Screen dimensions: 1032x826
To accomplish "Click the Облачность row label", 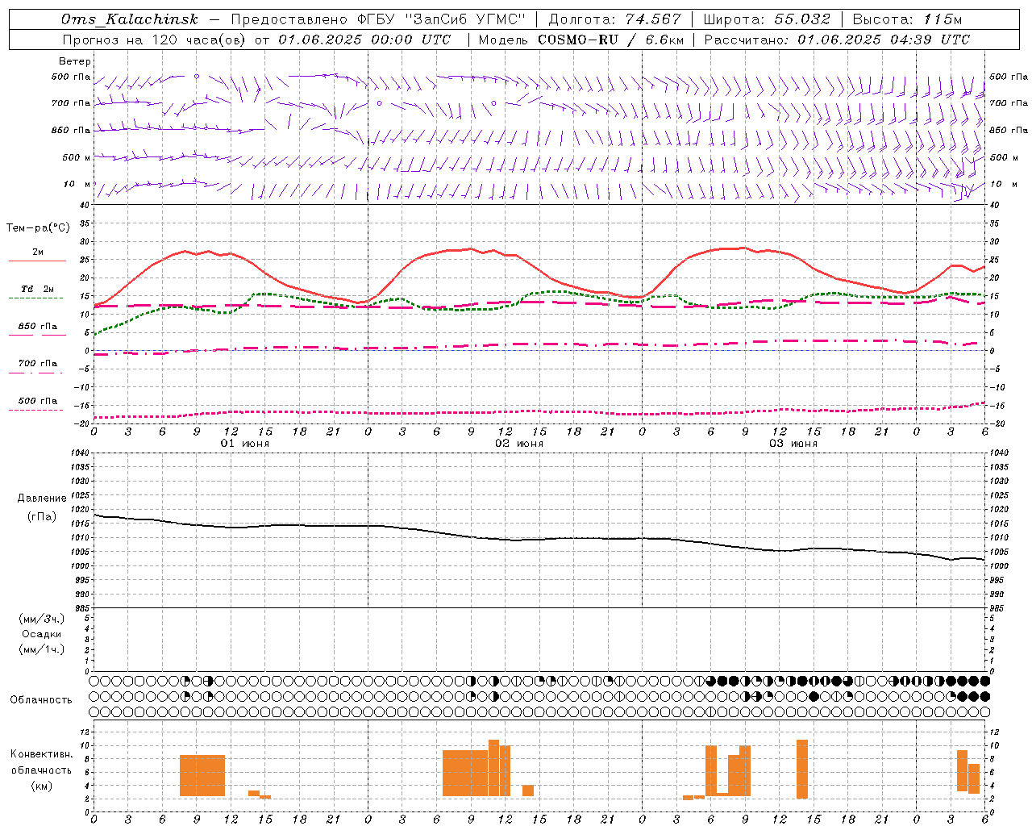I will point(41,699).
